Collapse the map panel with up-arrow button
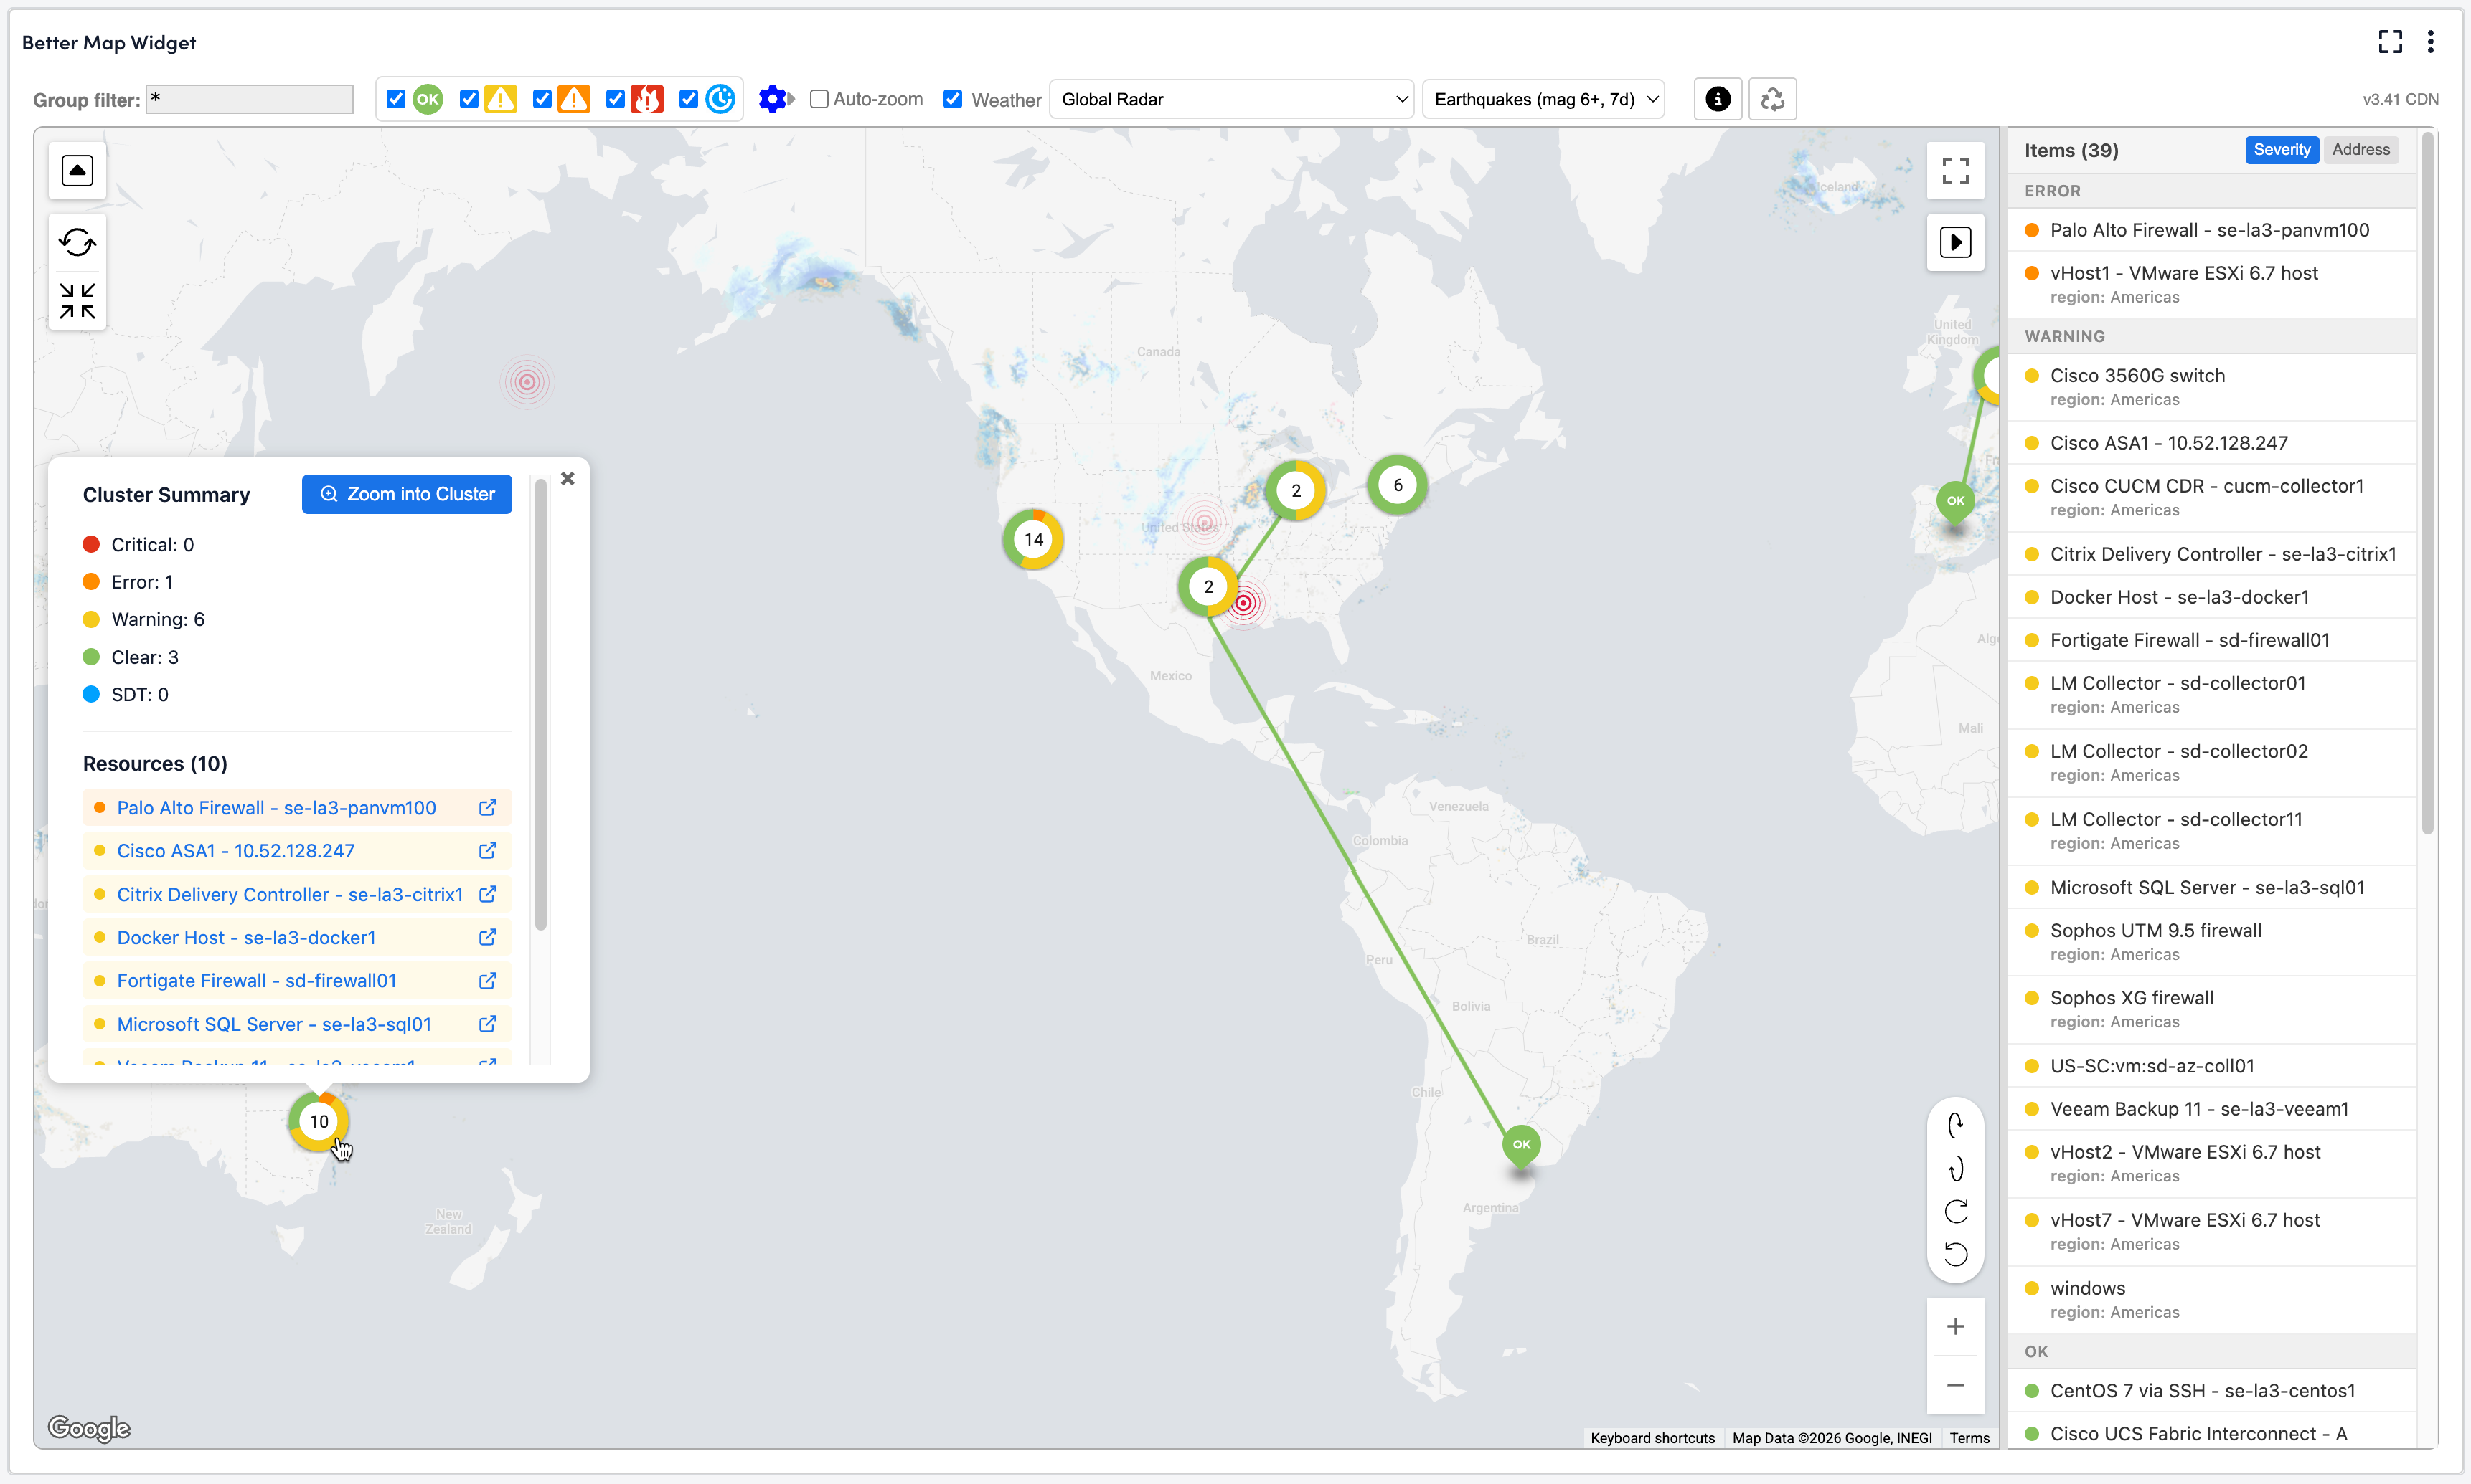The width and height of the screenshot is (2471, 1484). coord(77,170)
